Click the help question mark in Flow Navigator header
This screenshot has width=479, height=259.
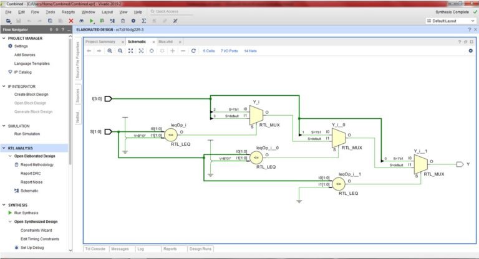[x=62, y=30]
